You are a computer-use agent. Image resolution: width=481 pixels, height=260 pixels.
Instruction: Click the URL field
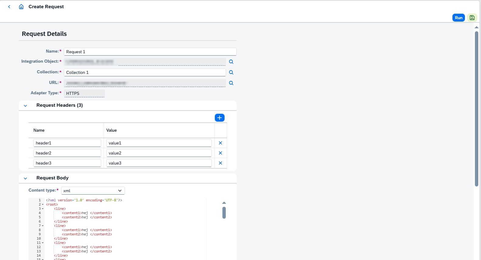coord(145,83)
